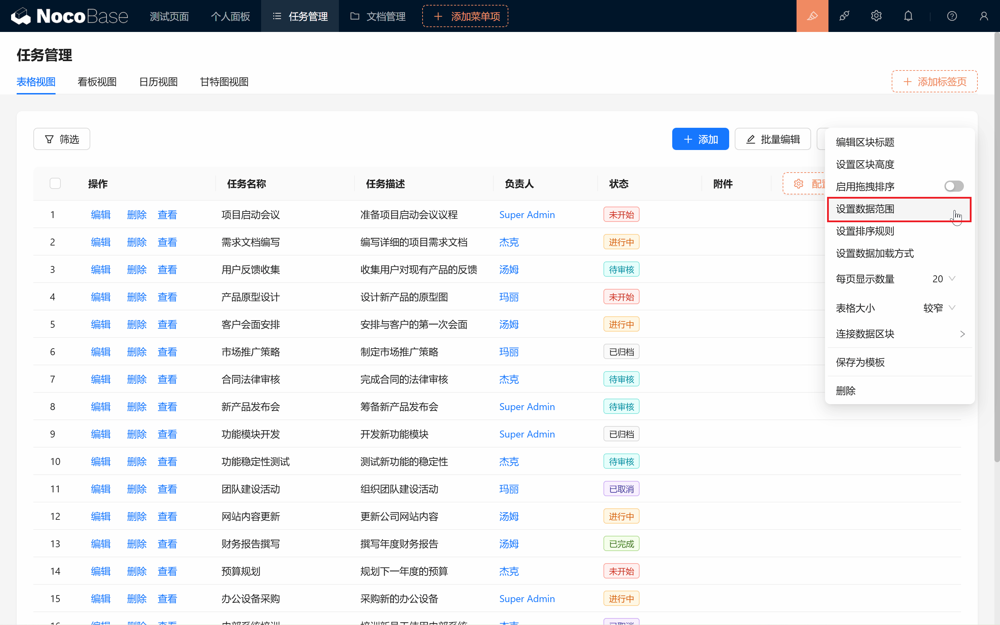Click the 未开始 tag in row 1
Image resolution: width=1000 pixels, height=625 pixels.
621,215
